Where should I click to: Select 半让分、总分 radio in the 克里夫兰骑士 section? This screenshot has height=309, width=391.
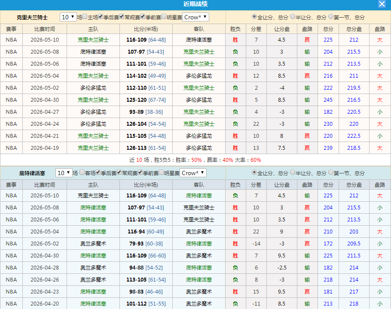pyautogui.click(x=293, y=16)
